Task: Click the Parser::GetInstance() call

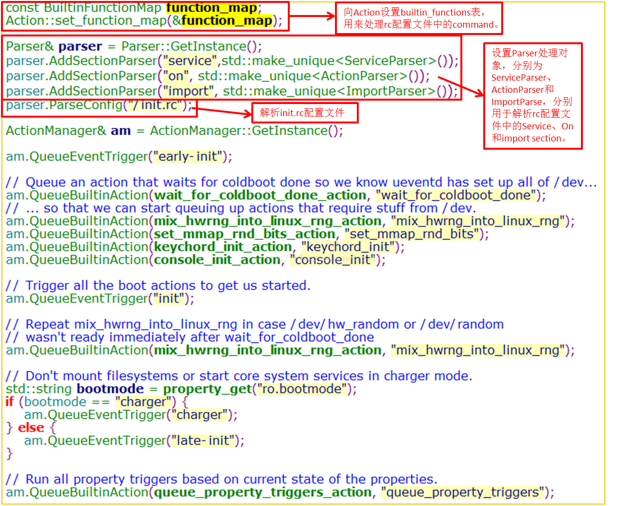Action: [x=192, y=46]
